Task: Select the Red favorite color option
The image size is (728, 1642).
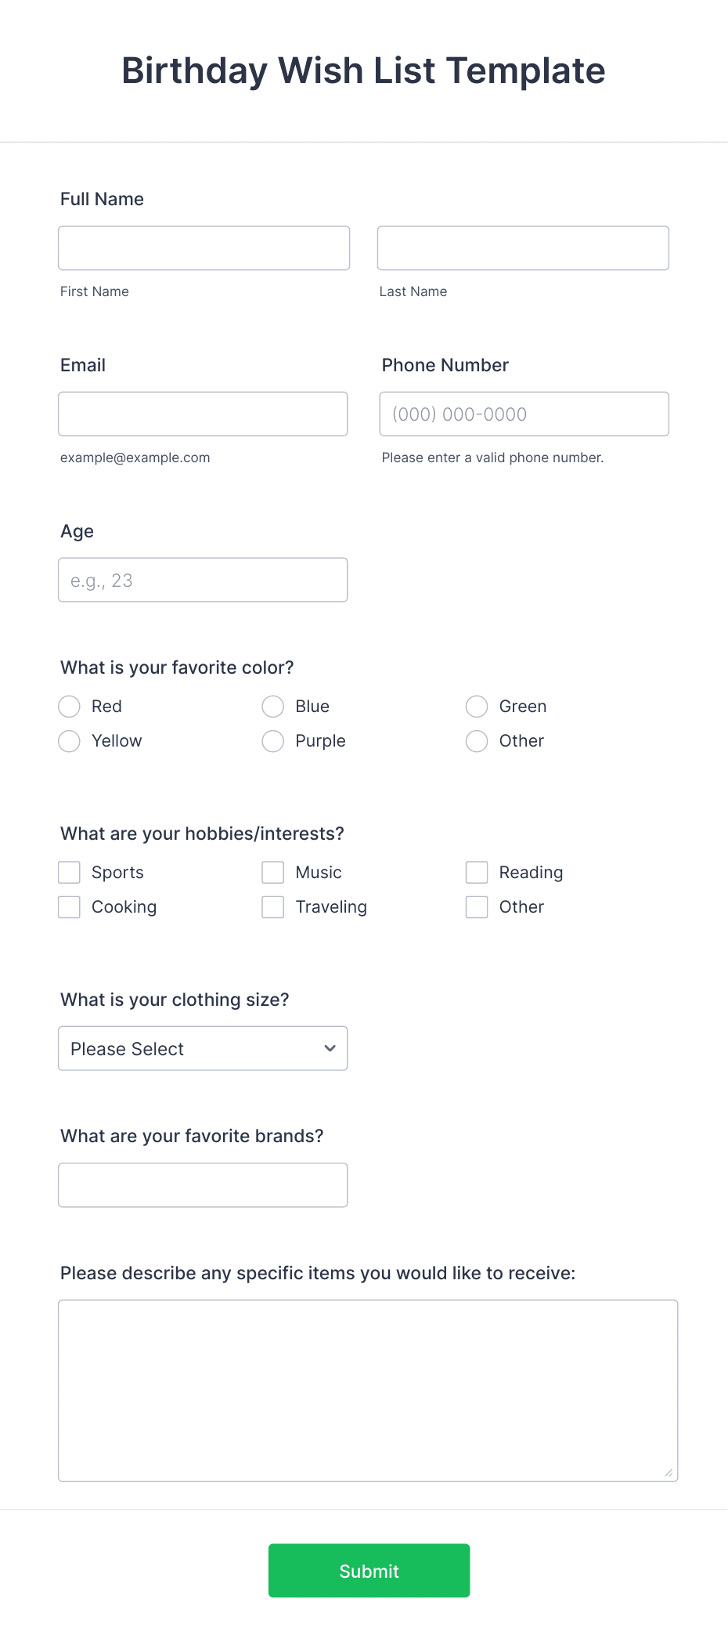Action: coord(69,706)
